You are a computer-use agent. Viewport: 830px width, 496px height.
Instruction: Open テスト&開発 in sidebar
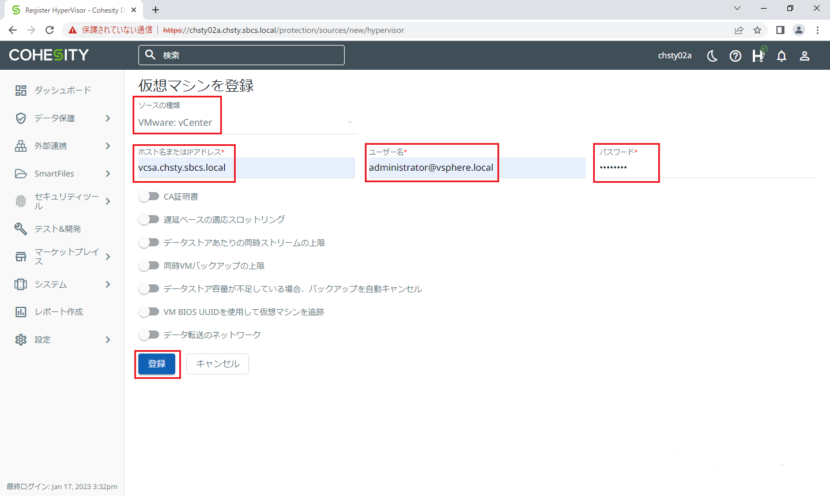(62, 229)
